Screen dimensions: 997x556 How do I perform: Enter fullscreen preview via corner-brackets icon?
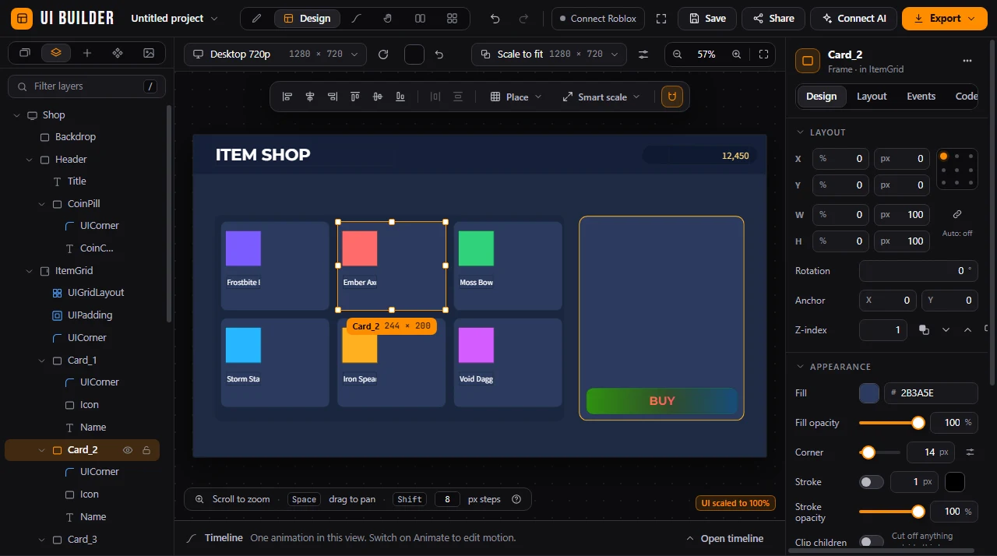tap(661, 19)
